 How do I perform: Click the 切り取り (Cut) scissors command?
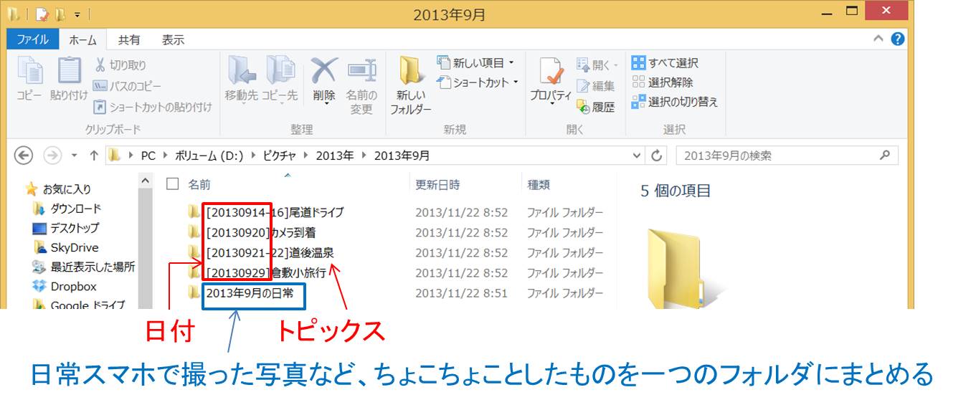pos(120,65)
